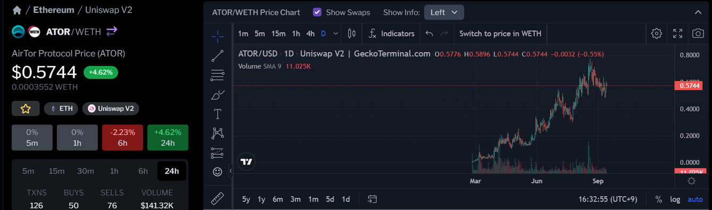The width and height of the screenshot is (712, 210).
Task: Toggle auto scale on chart
Action: tap(695, 199)
